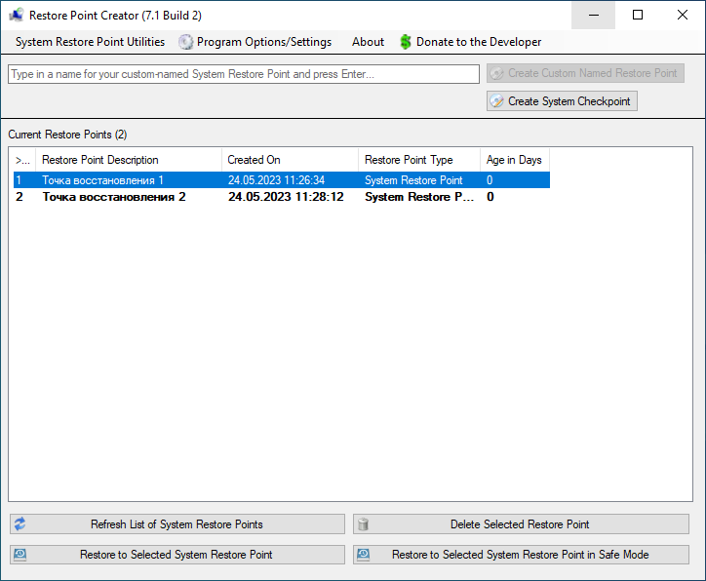Sort by Age in Days column header
706x581 pixels.
[515, 160]
